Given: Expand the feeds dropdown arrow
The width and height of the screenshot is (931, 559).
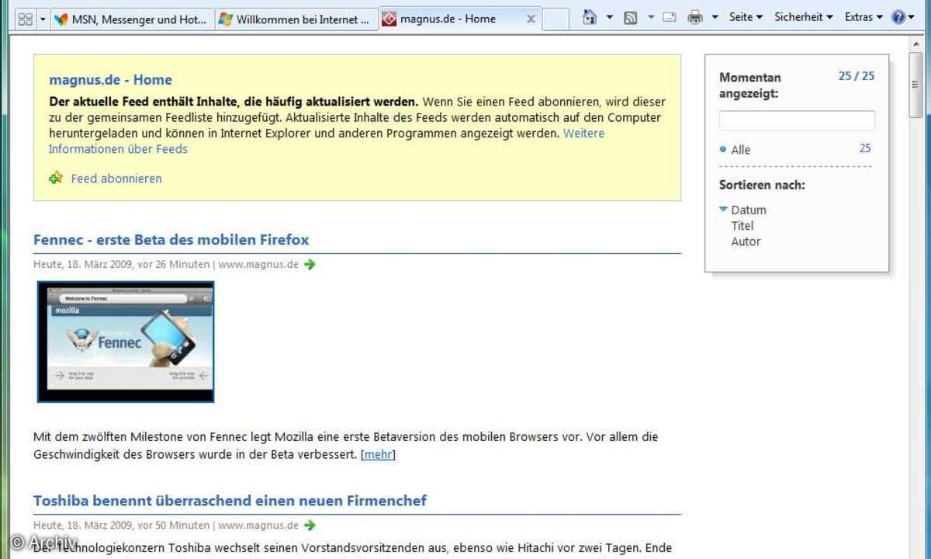Looking at the screenshot, I should click(650, 17).
